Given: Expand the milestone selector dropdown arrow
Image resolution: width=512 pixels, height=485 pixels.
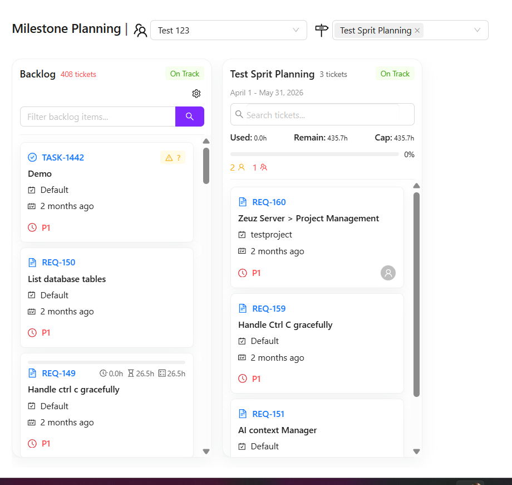Looking at the screenshot, I should pyautogui.click(x=477, y=30).
